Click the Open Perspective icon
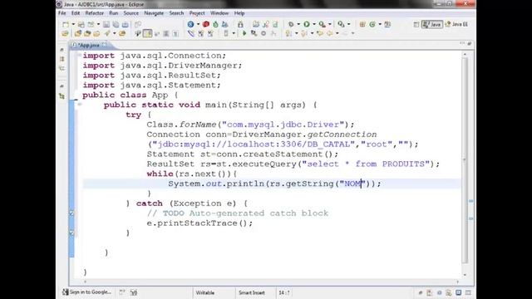Screen dimensions: 532x299 point(416,24)
